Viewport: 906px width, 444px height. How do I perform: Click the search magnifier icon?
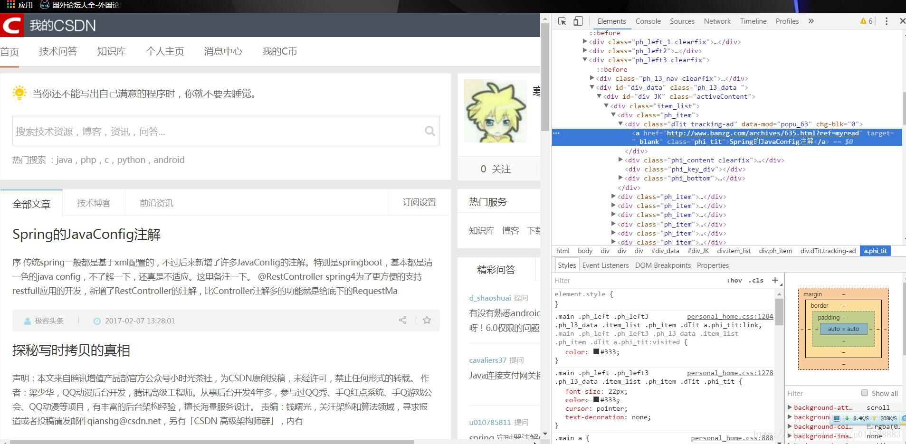pyautogui.click(x=430, y=131)
